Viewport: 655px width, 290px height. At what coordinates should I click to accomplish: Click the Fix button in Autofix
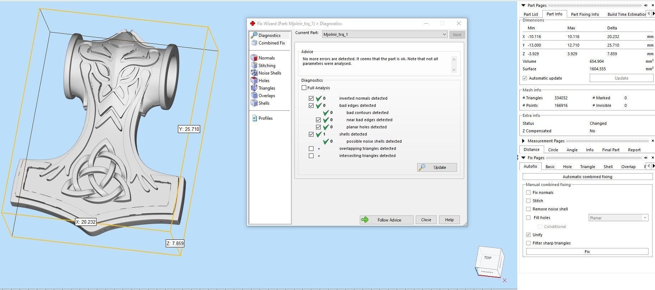tap(587, 252)
